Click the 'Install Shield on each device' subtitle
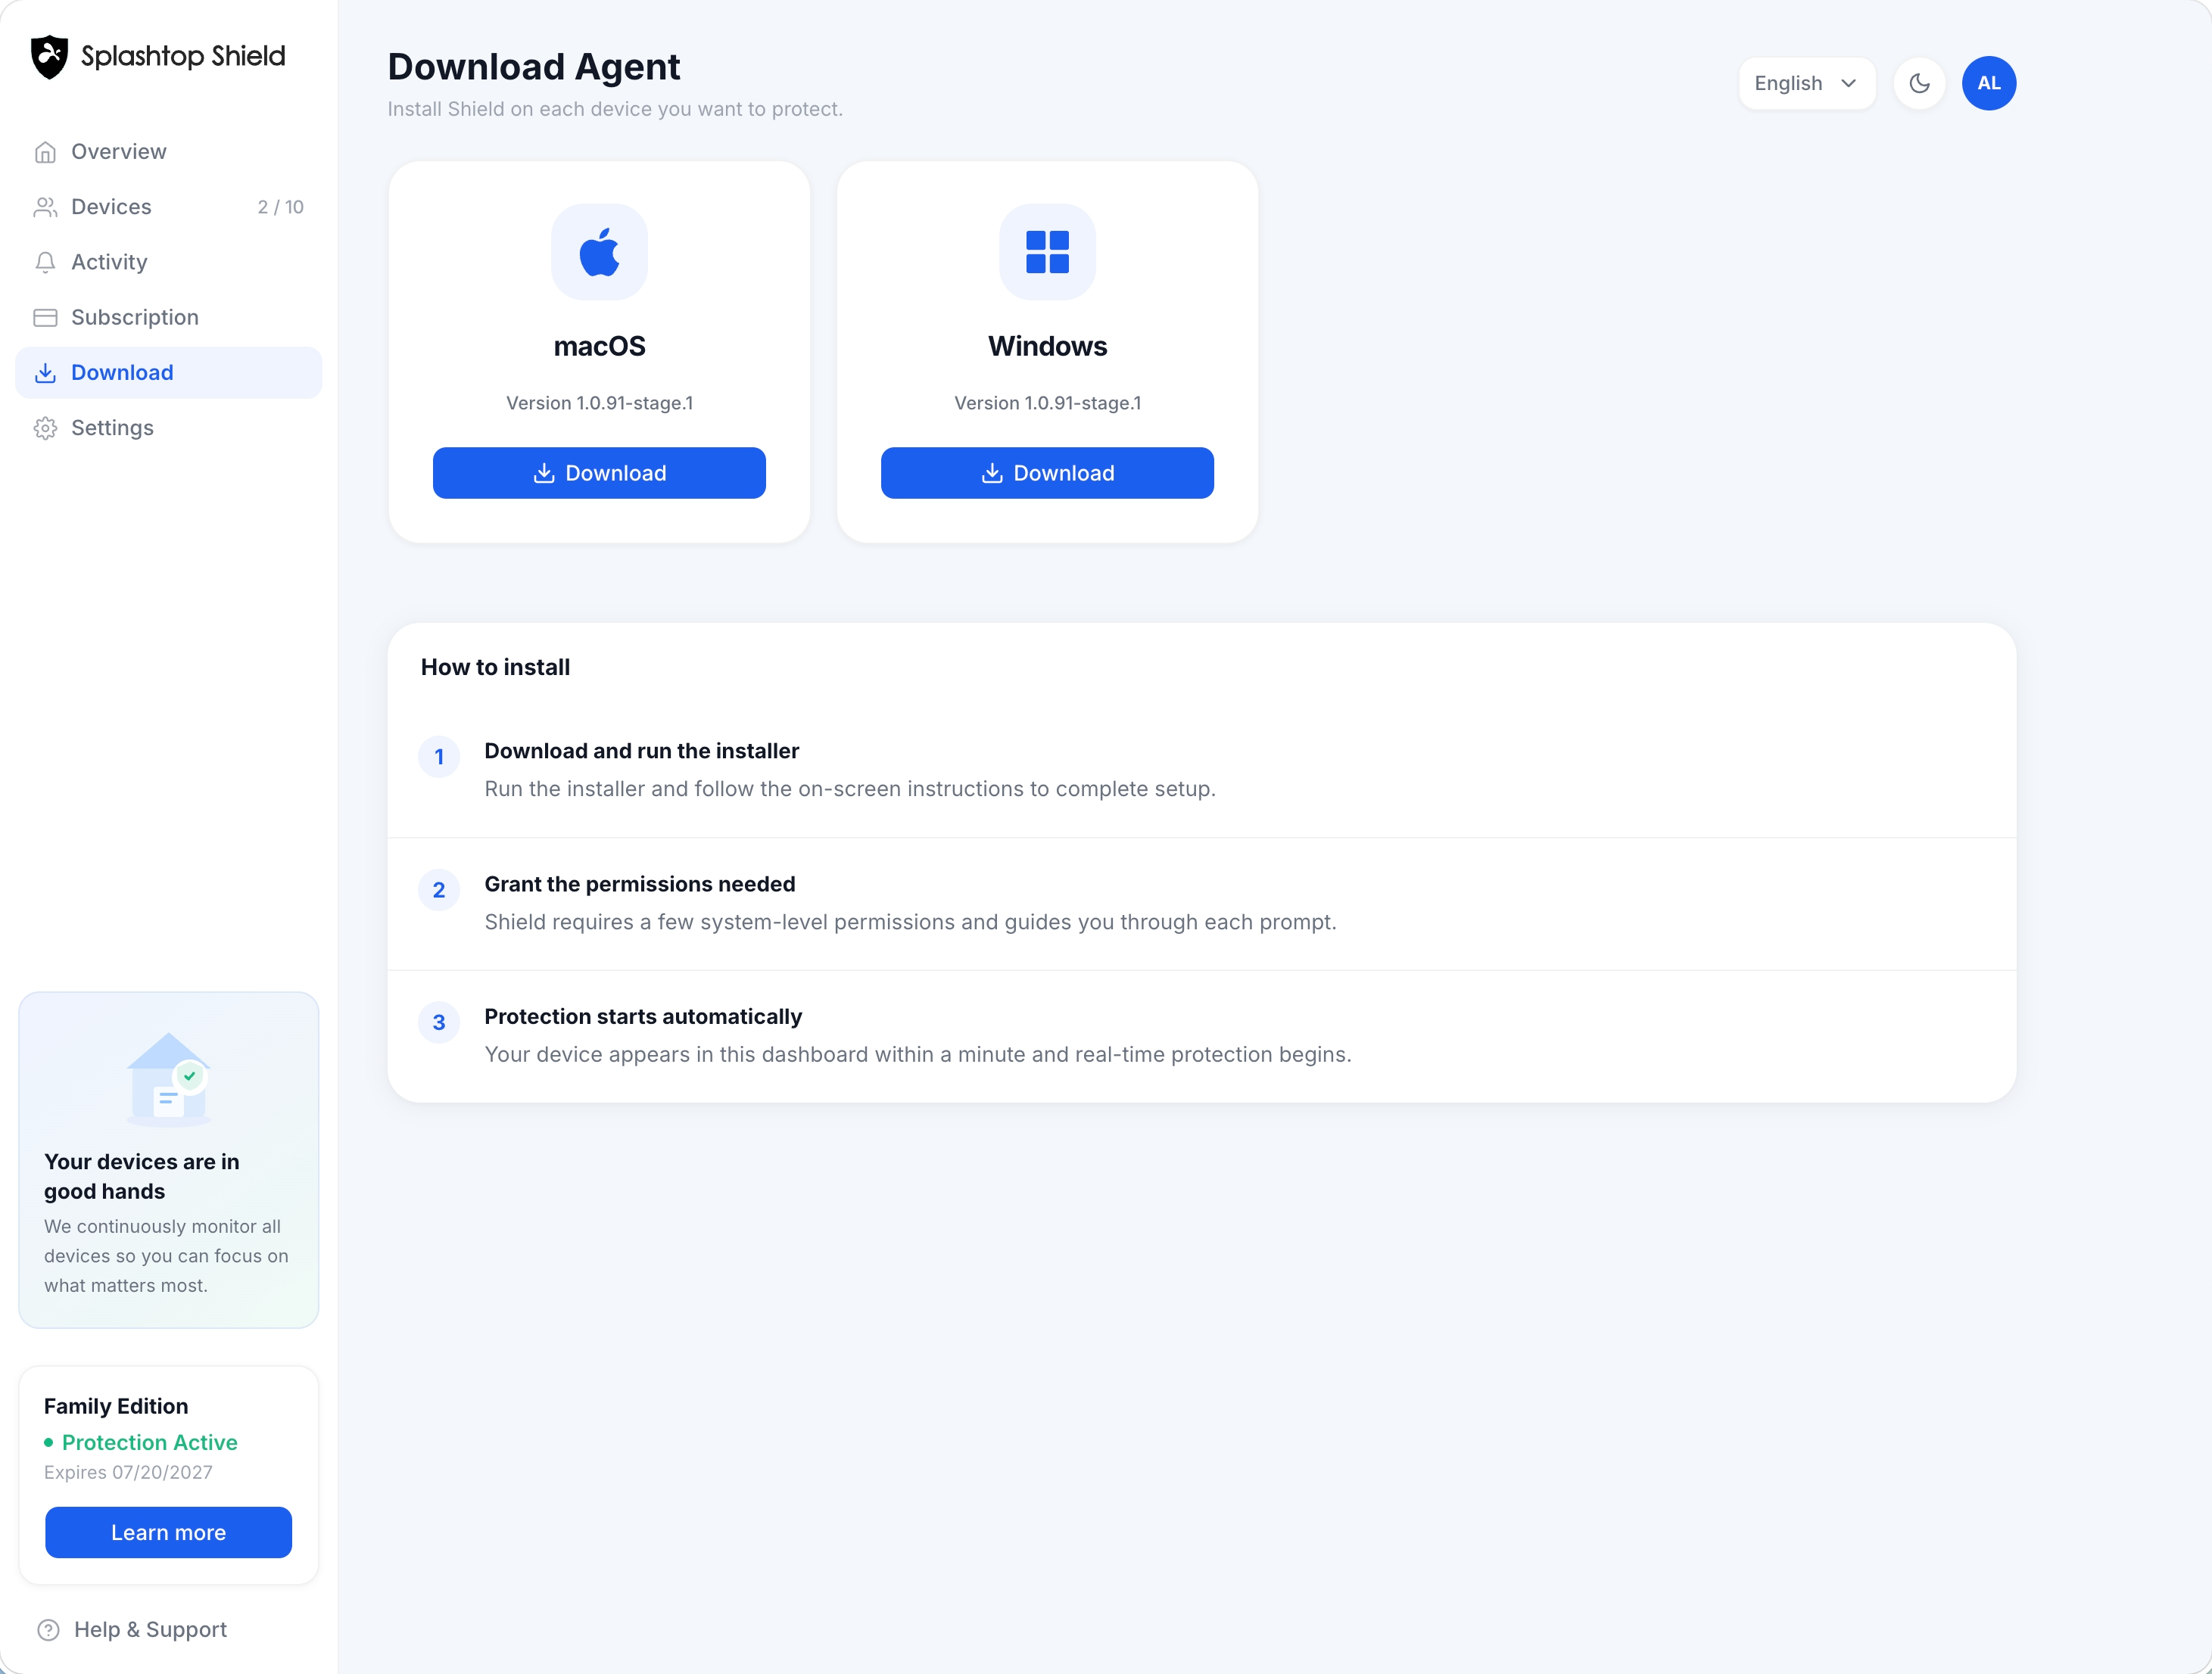The image size is (2212, 1674). [615, 109]
